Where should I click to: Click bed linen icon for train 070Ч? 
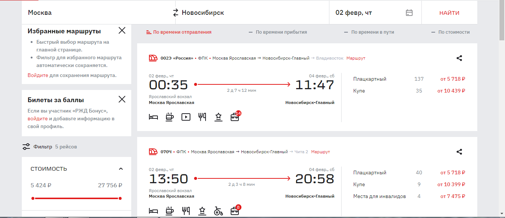[x=153, y=211]
